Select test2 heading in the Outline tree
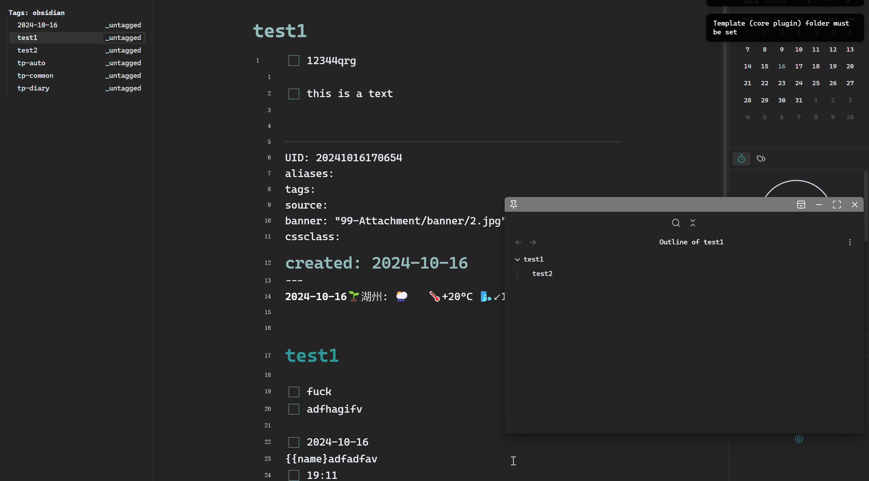The image size is (869, 481). click(542, 273)
